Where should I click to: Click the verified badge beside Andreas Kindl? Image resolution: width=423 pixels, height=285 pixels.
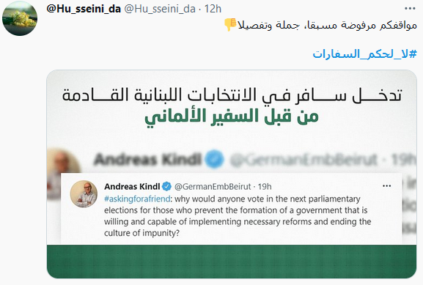[x=166, y=186]
